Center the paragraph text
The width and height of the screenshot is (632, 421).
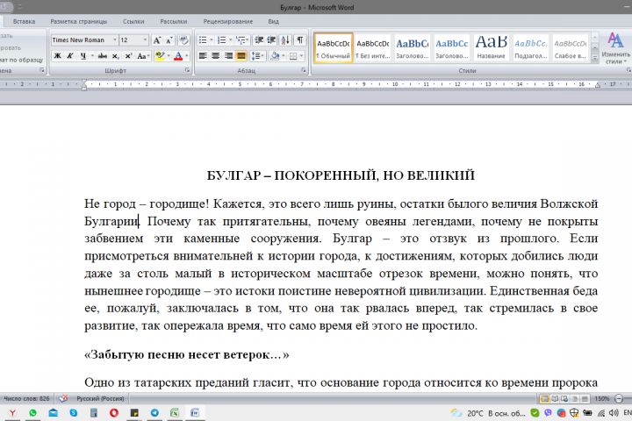[216, 56]
